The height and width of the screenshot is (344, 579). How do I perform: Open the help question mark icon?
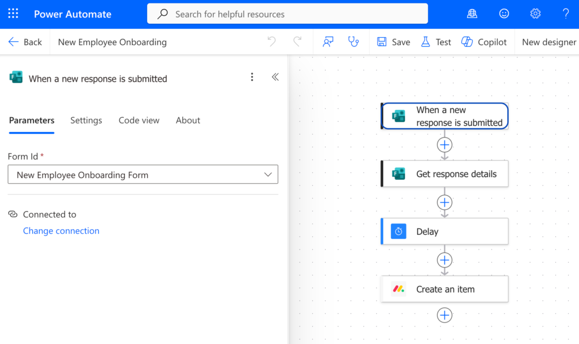[x=565, y=14]
